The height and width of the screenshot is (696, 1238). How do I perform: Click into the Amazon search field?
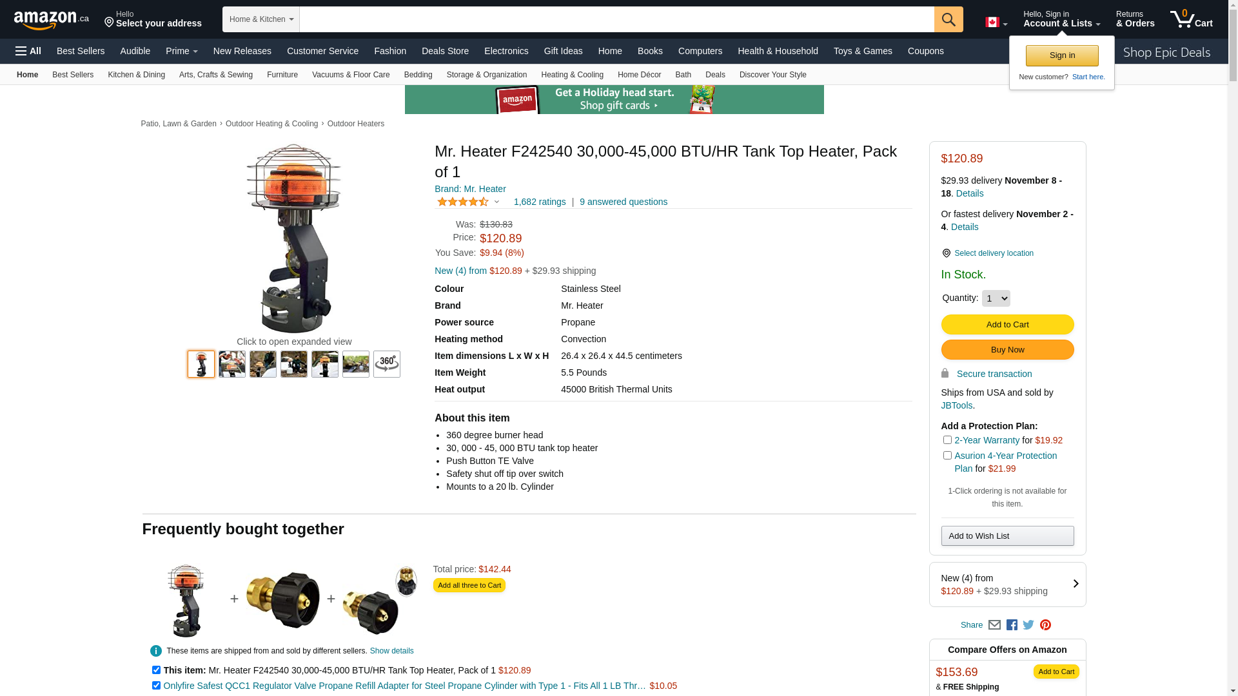(x=617, y=19)
